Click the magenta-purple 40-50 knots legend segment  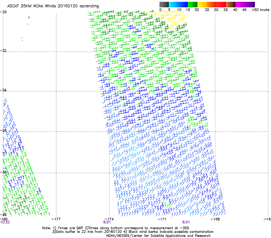click(245, 4)
